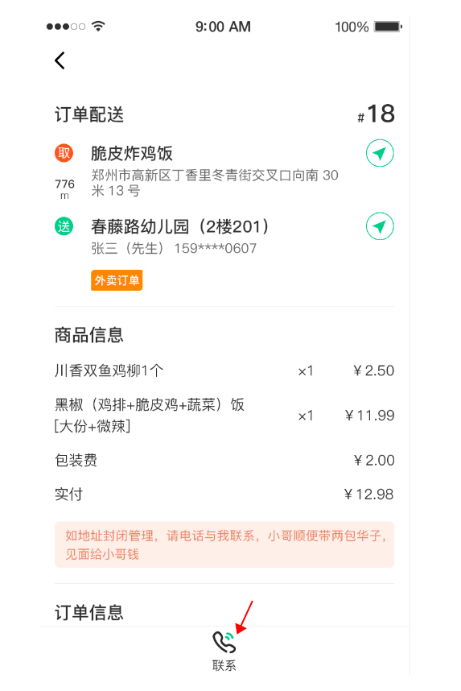
Task: Tap the green 送 delivery badge
Action: point(64,226)
